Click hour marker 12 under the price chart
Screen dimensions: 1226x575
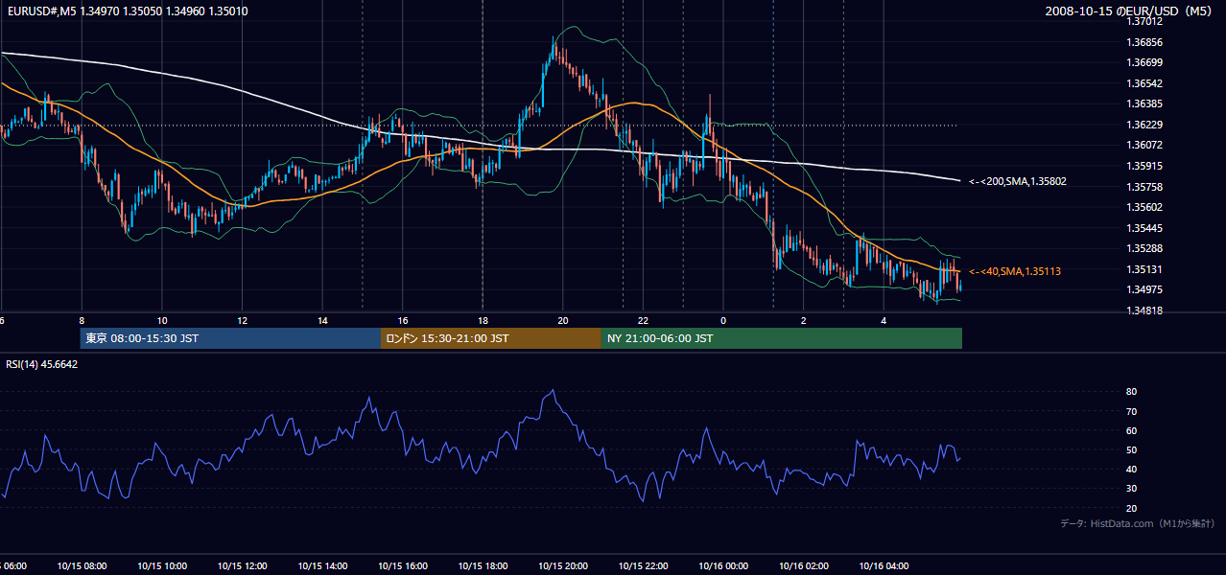(242, 321)
